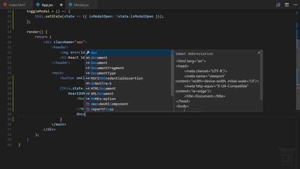Screen dimensions: 300x169
Task: Close the App.jsx tab
Action: 61,5
